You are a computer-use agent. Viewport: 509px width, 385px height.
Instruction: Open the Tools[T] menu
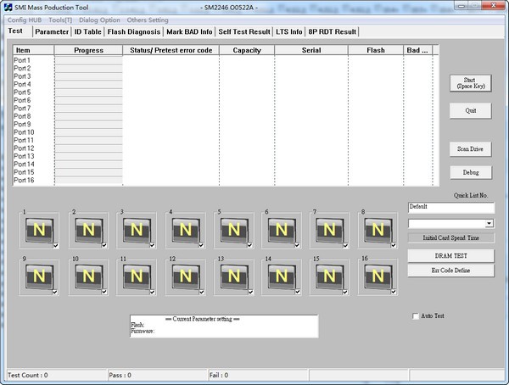pyautogui.click(x=60, y=20)
